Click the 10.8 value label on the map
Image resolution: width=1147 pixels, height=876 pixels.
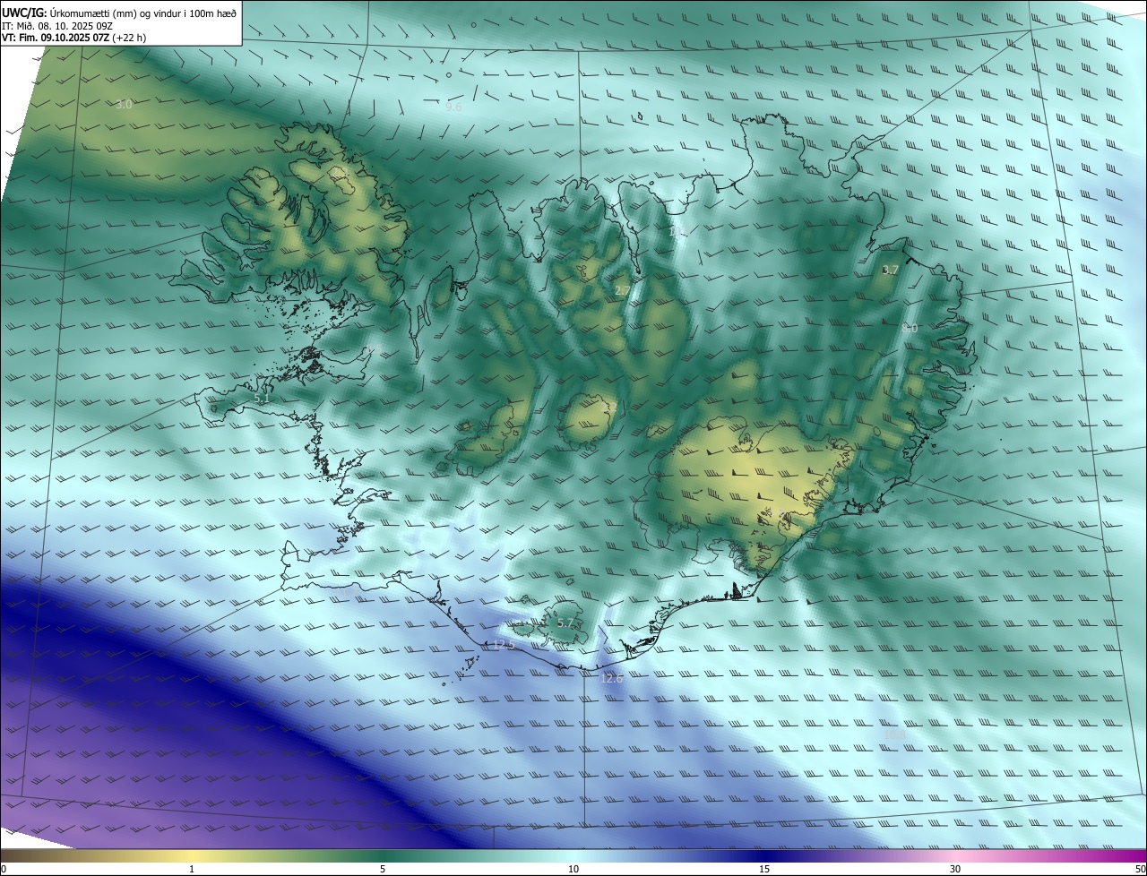click(894, 735)
